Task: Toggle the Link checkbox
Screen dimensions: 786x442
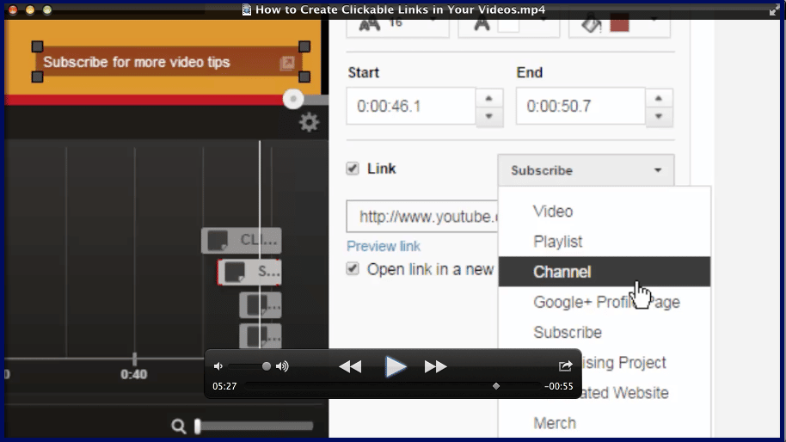Action: tap(353, 169)
